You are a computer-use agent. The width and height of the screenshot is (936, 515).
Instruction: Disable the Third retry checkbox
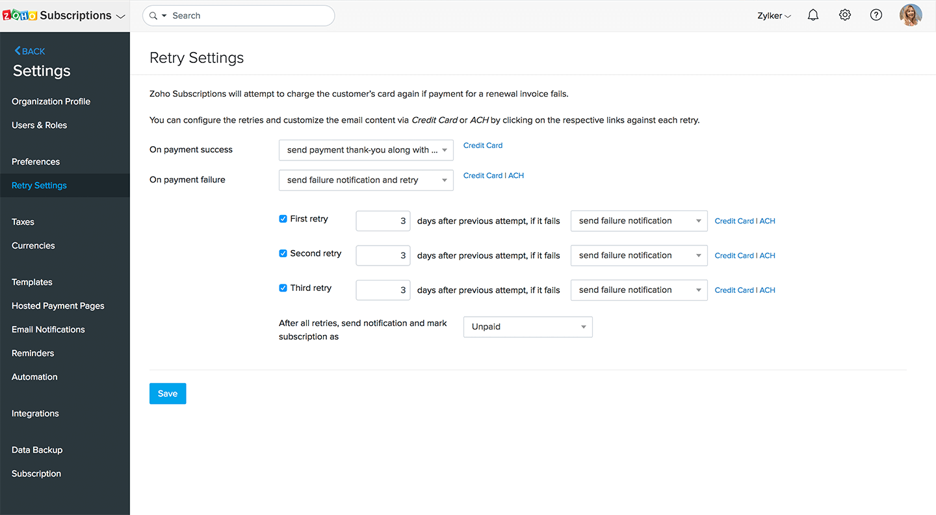coord(283,288)
